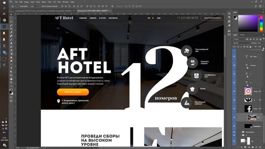This screenshot has height=149, width=265.
Task: Click the add layer mask icon
Action: [245, 147]
